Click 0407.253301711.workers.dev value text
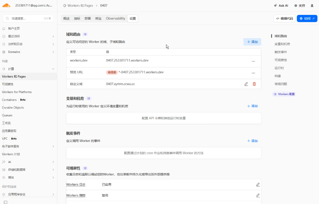This screenshot has width=319, height=204. pos(127,60)
